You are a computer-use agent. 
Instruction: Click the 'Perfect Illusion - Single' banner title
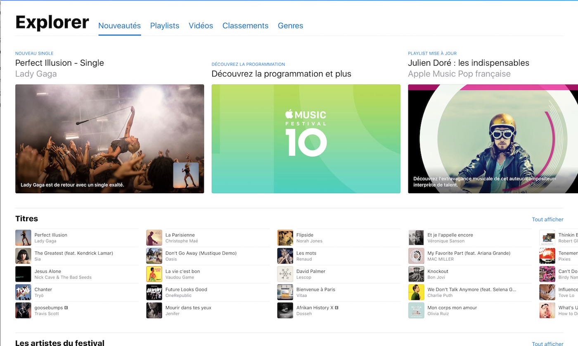point(59,63)
